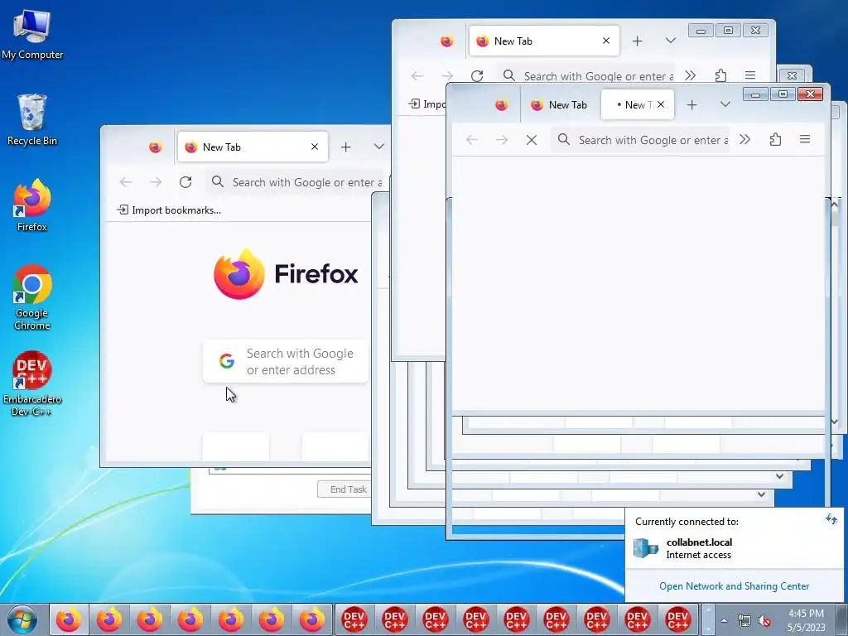The height and width of the screenshot is (636, 848).
Task: Open the Windows Start menu
Action: (22, 619)
